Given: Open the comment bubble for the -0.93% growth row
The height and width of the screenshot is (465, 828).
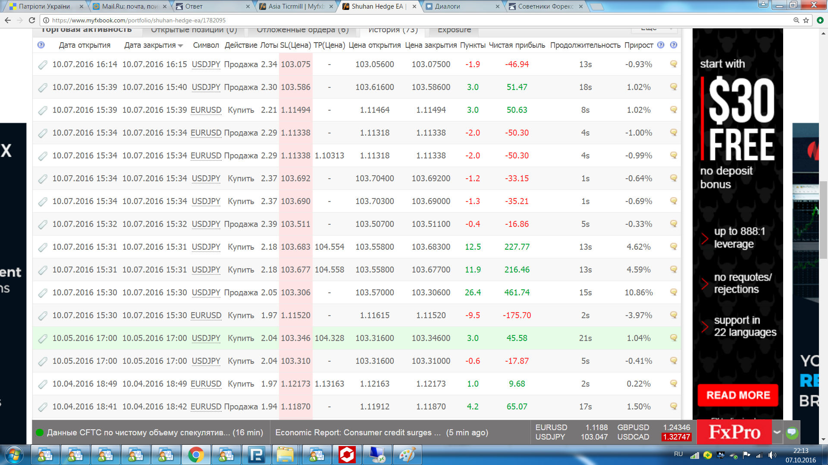Looking at the screenshot, I should pyautogui.click(x=674, y=64).
